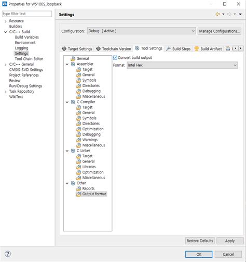Click the C Compiler tool icon

[73, 102]
